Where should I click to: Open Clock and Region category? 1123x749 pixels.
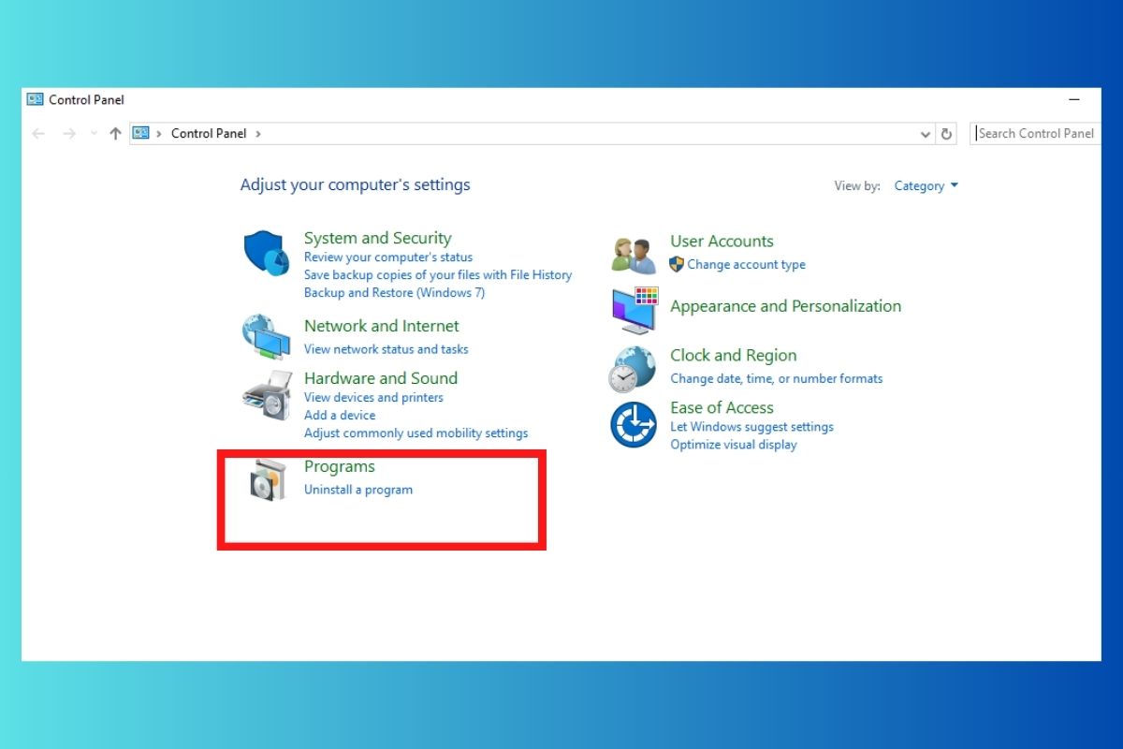(734, 356)
